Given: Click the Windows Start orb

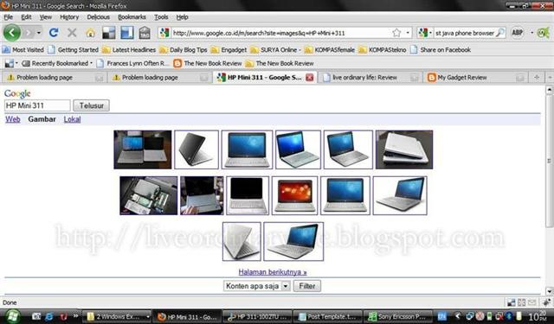Looking at the screenshot, I should click(x=12, y=316).
